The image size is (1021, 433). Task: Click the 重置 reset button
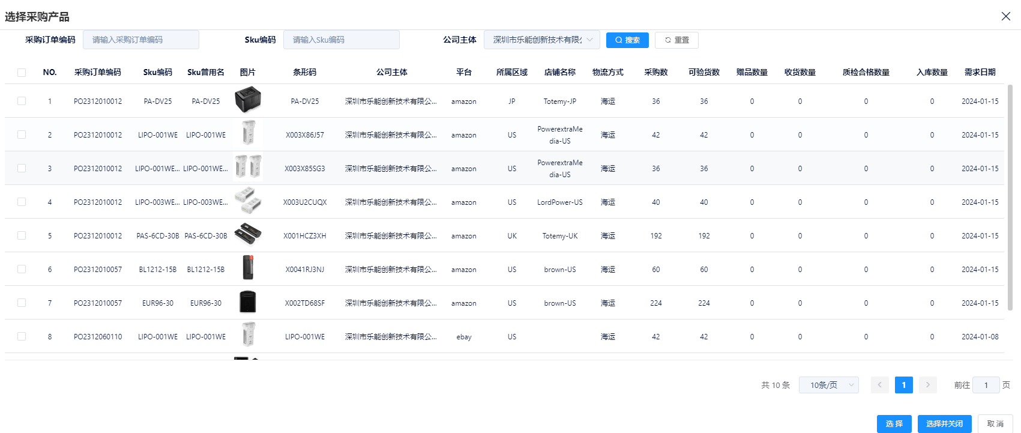click(x=676, y=40)
